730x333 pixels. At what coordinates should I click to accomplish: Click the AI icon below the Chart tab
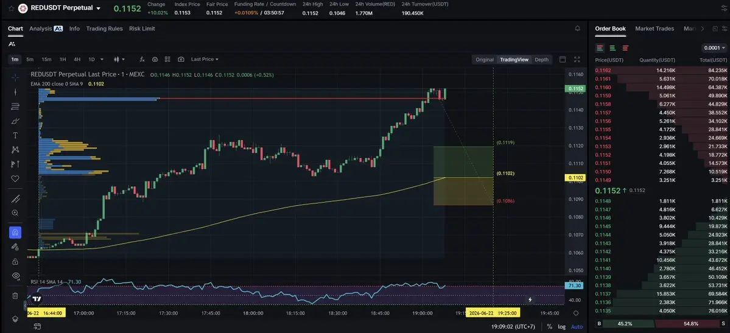coord(12,44)
